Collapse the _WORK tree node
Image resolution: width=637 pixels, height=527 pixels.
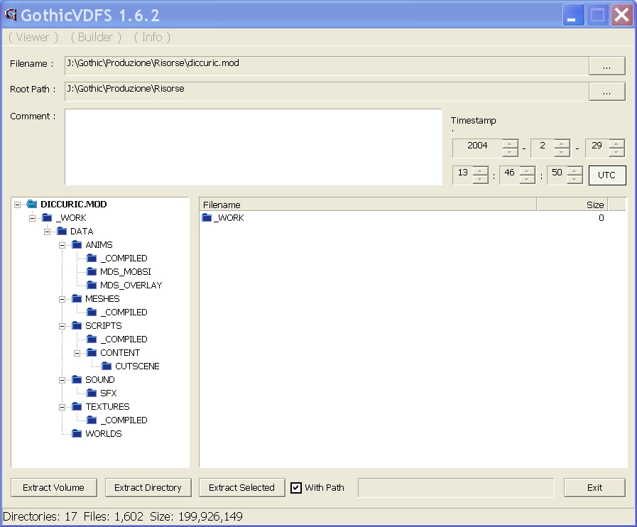pyautogui.click(x=33, y=218)
